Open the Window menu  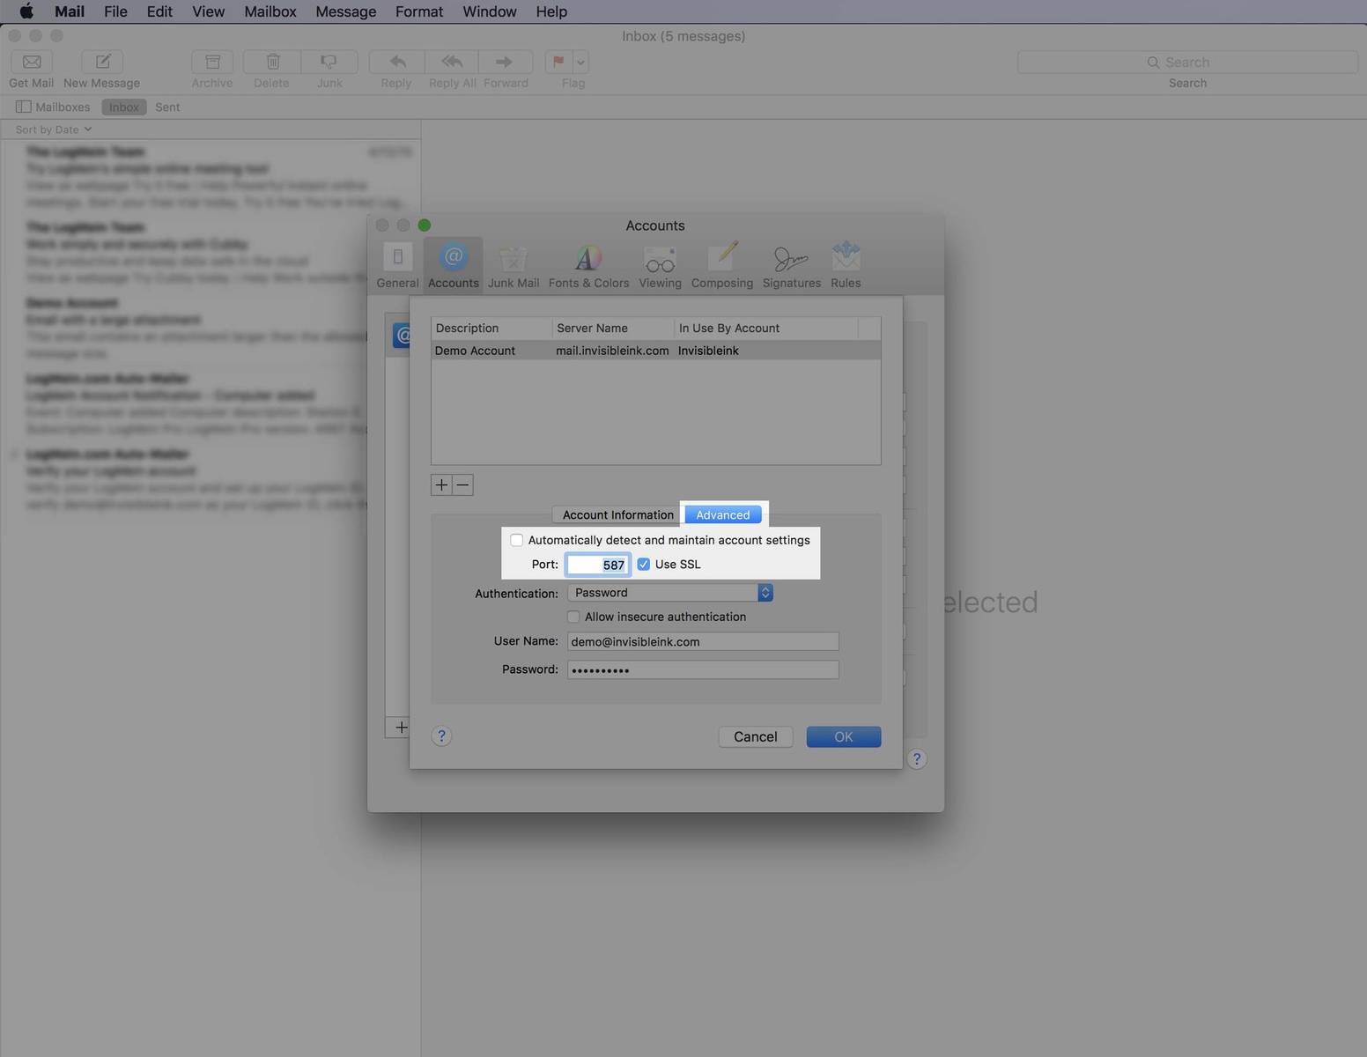coord(490,11)
